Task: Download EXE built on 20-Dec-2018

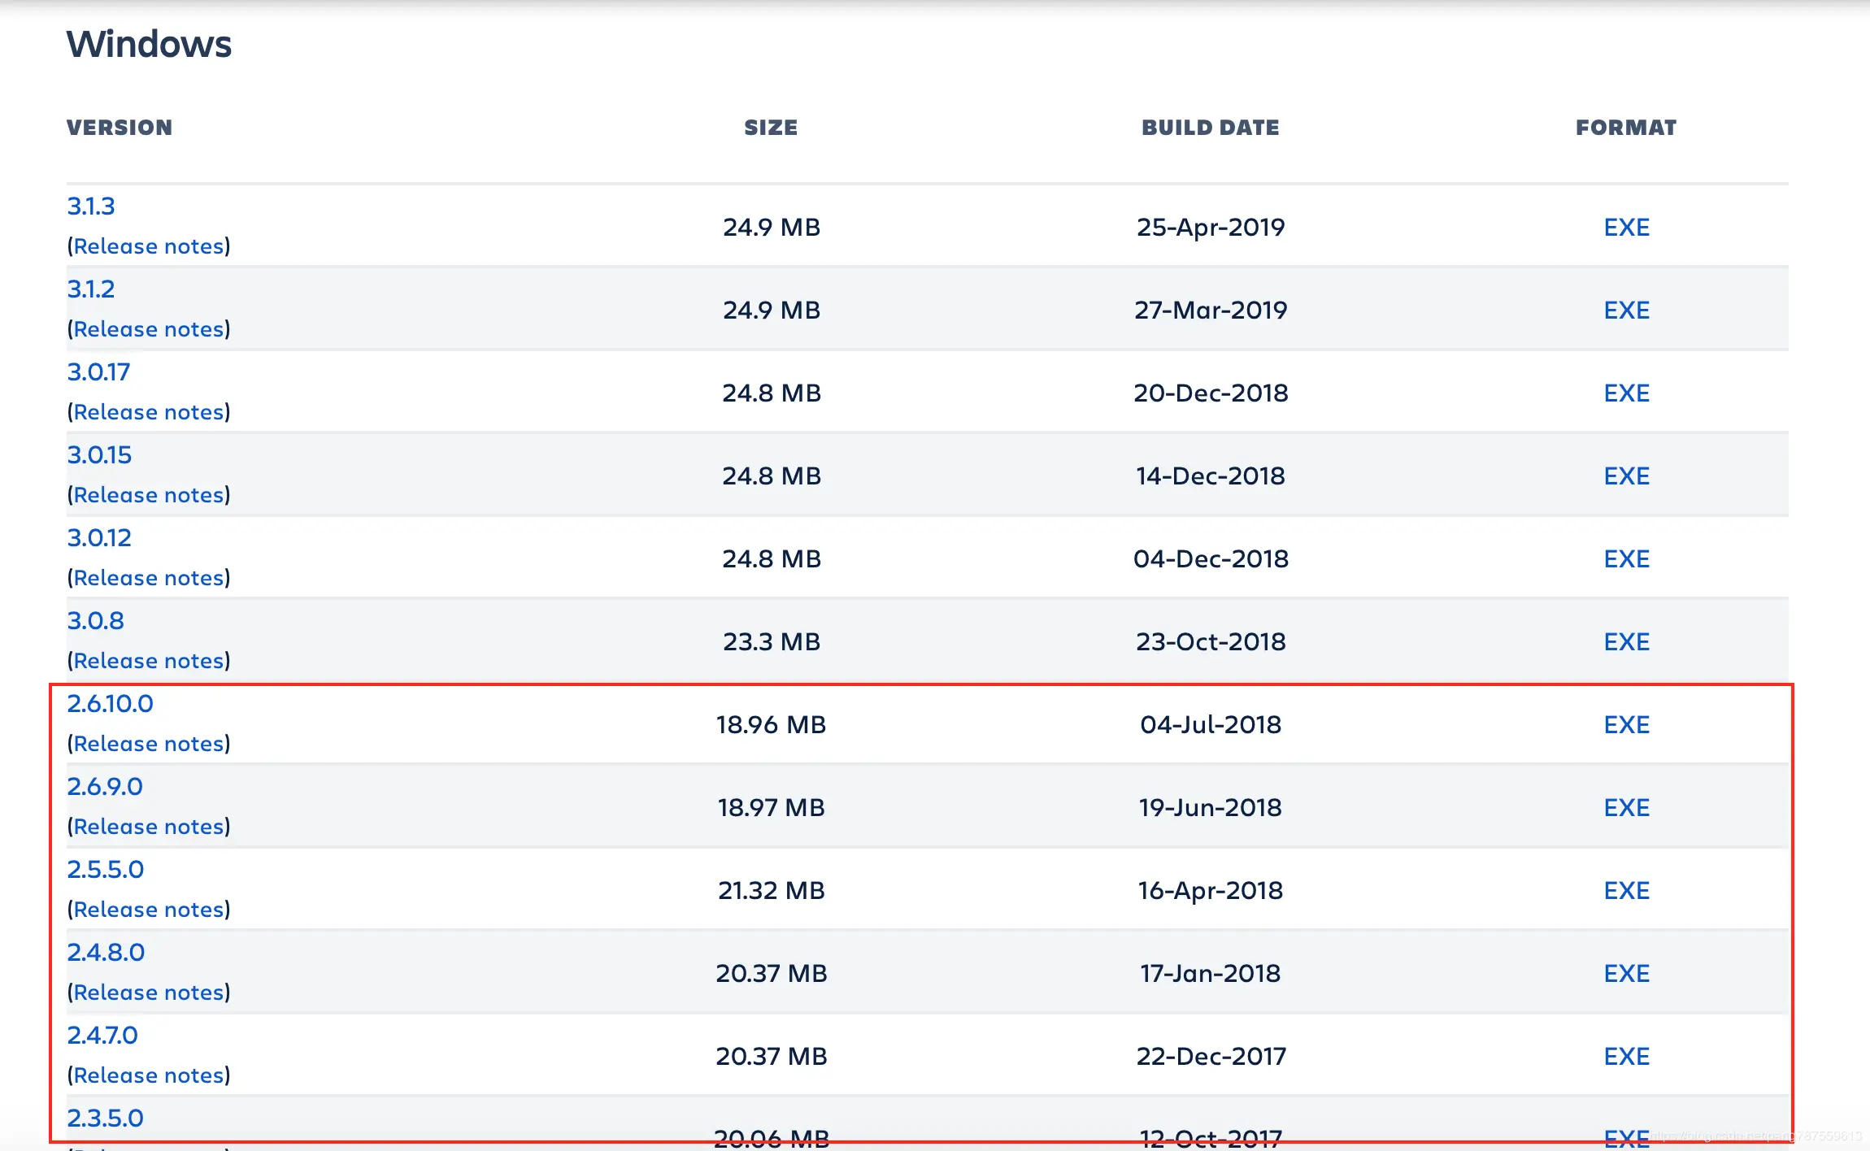Action: [1626, 393]
